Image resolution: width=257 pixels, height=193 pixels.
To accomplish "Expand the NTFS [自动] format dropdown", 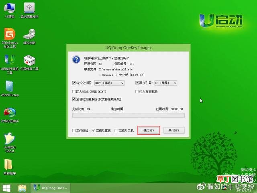I will [109, 83].
